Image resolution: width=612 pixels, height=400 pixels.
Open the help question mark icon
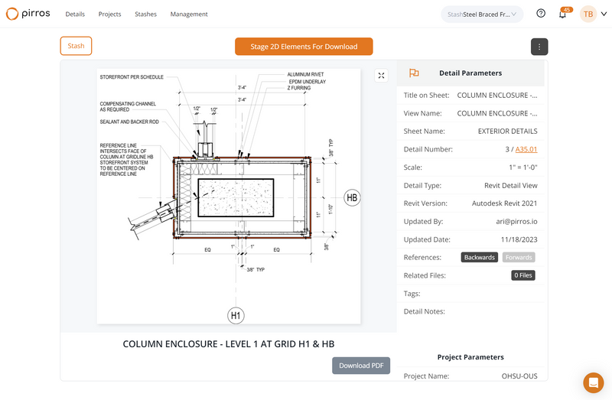(x=541, y=14)
